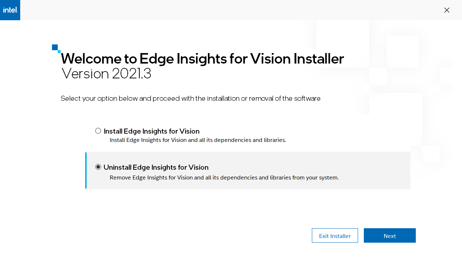The height and width of the screenshot is (260, 462).
Task: Click the Version 2021.3 text
Action: pyautogui.click(x=106, y=74)
